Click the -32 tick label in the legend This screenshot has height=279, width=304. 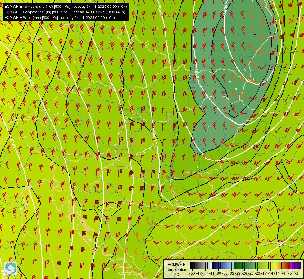click(x=231, y=273)
